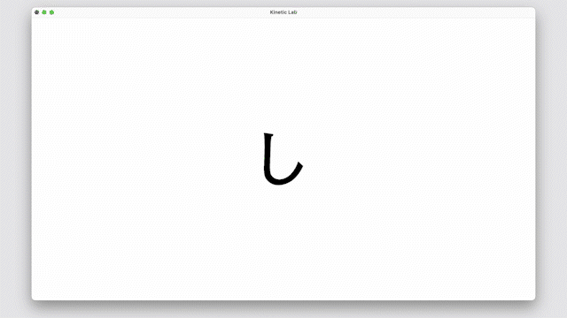Minimize the window with the middle green button
567x318 pixels.
pos(44,12)
